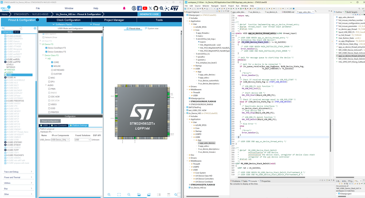Open the Software Packs dropdown
The image size is (365, 198).
coord(62,24)
